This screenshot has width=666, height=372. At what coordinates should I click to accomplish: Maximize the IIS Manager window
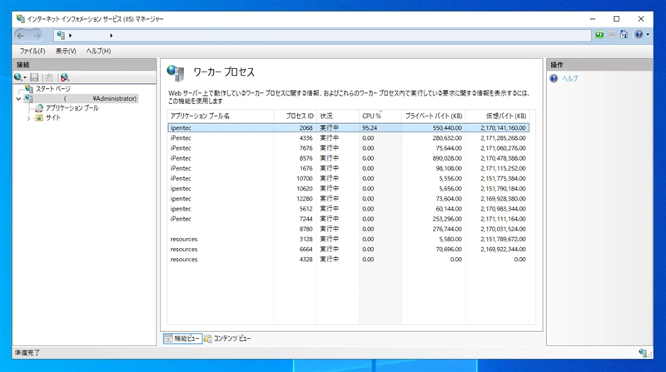tap(616, 18)
